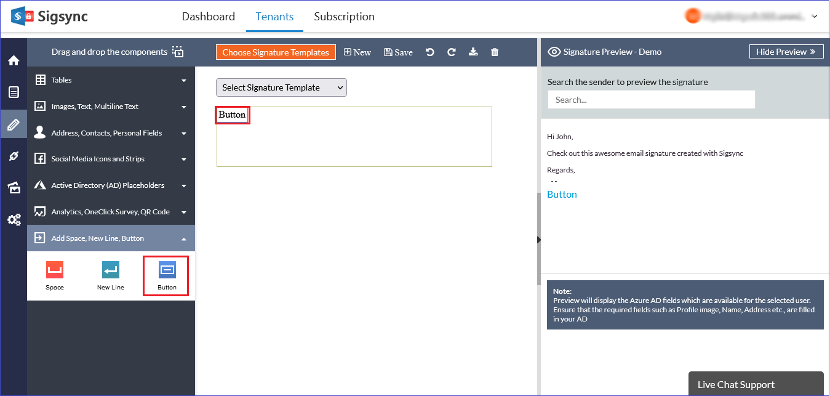Expand Analytics, OneClick Survey, QR Code section
This screenshot has width=830, height=396.
[x=111, y=212]
